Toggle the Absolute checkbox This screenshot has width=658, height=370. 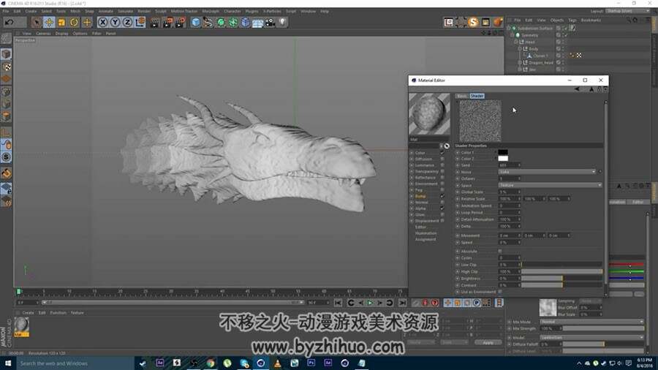tap(500, 252)
